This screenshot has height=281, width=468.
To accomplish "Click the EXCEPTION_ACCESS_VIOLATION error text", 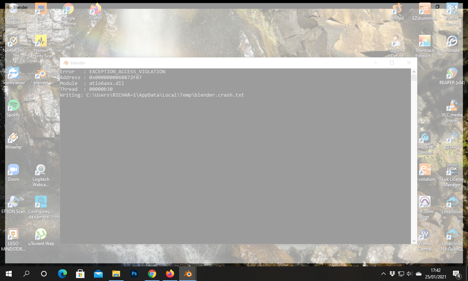I will coord(127,72).
